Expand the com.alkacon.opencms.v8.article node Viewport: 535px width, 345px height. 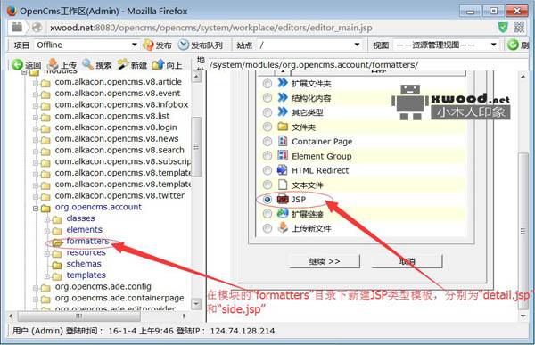[36, 83]
